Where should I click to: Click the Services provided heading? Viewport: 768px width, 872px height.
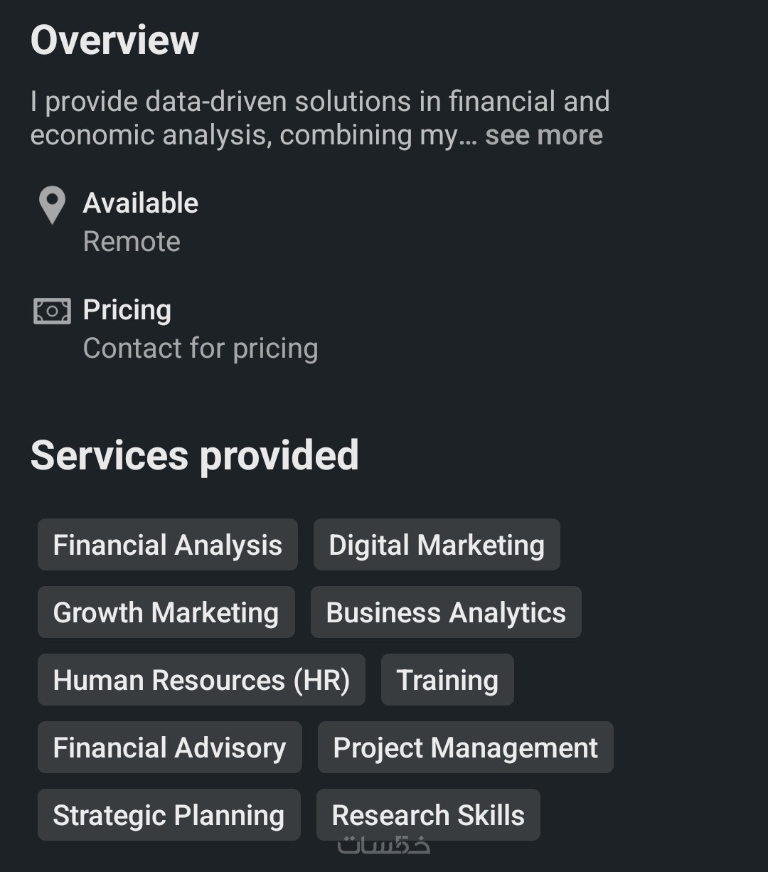(194, 455)
